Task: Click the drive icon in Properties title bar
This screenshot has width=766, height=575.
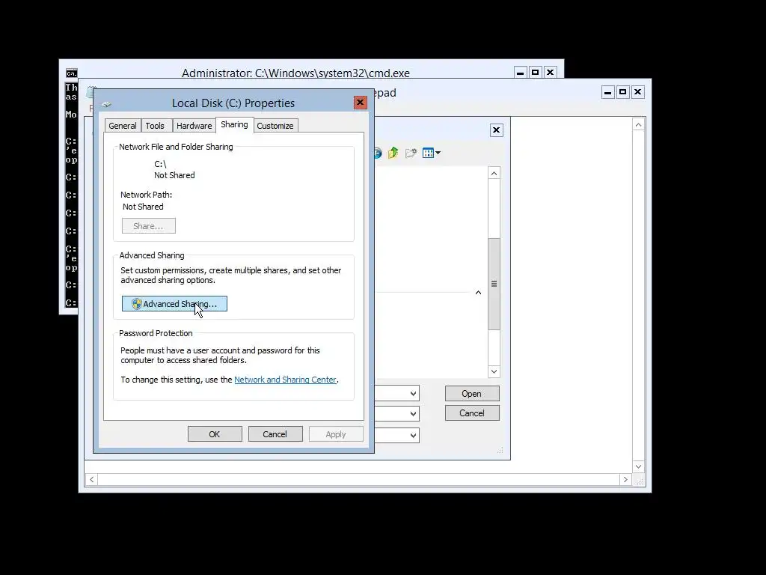Action: click(106, 103)
